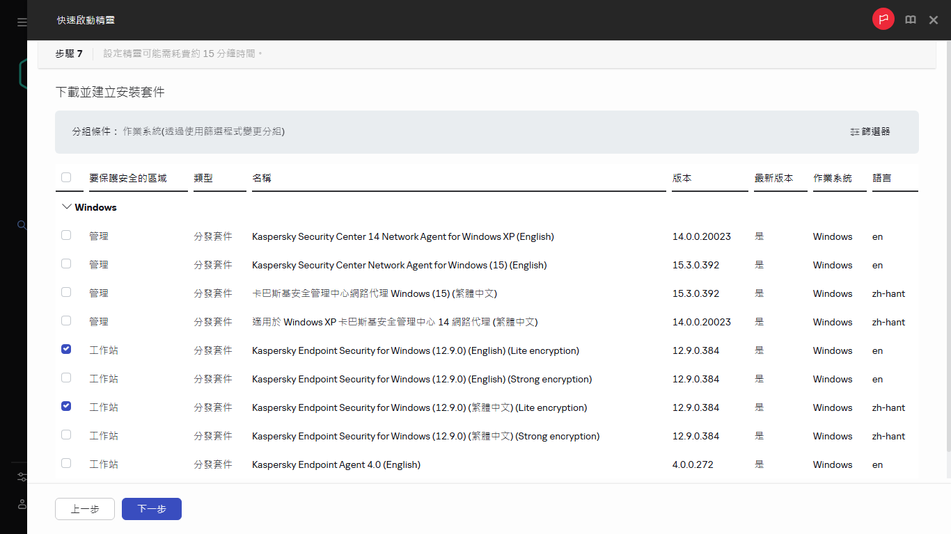Image resolution: width=951 pixels, height=534 pixels.
Task: Close the quick start wizard
Action: pyautogui.click(x=934, y=20)
